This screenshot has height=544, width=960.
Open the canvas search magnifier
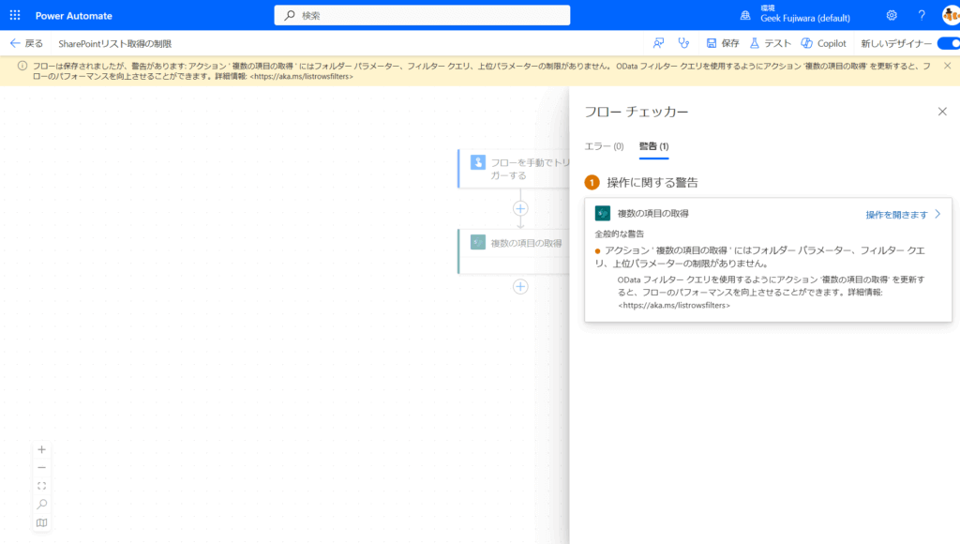pyautogui.click(x=41, y=505)
